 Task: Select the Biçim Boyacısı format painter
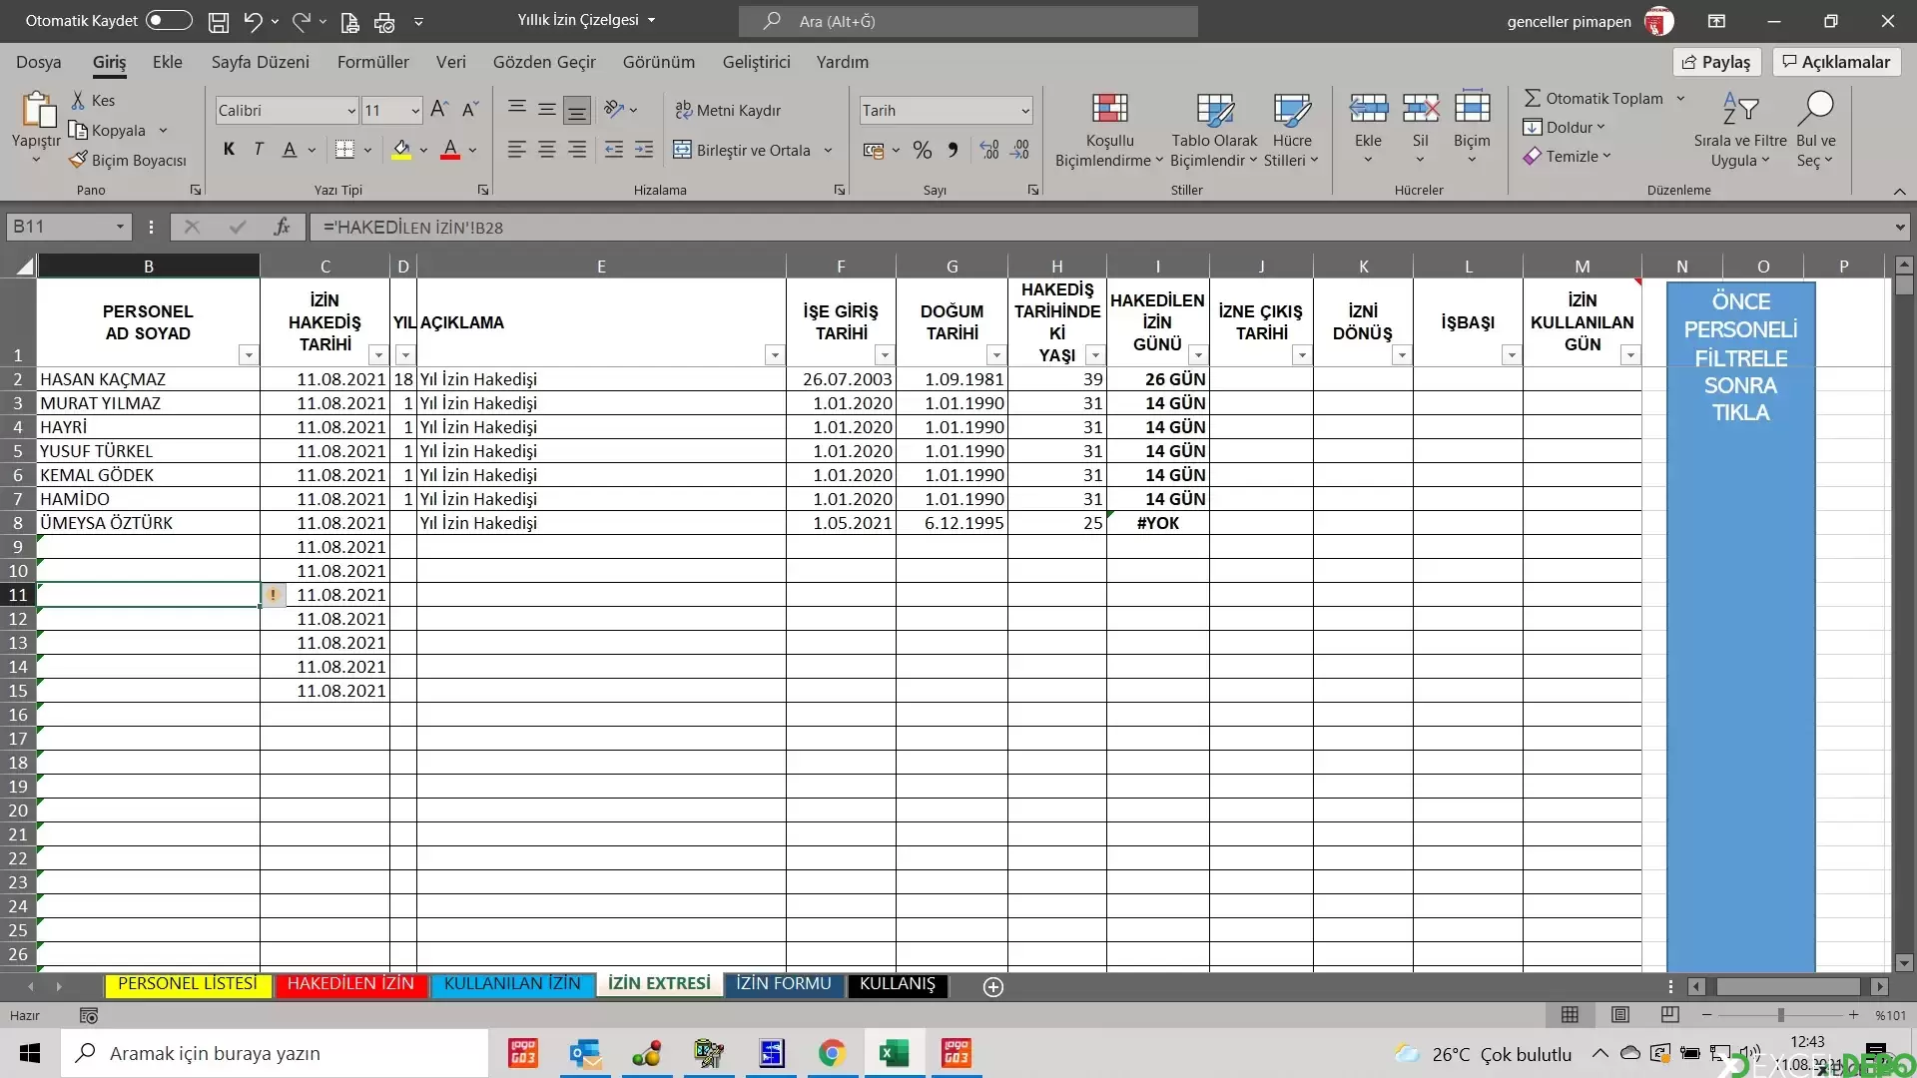128,160
